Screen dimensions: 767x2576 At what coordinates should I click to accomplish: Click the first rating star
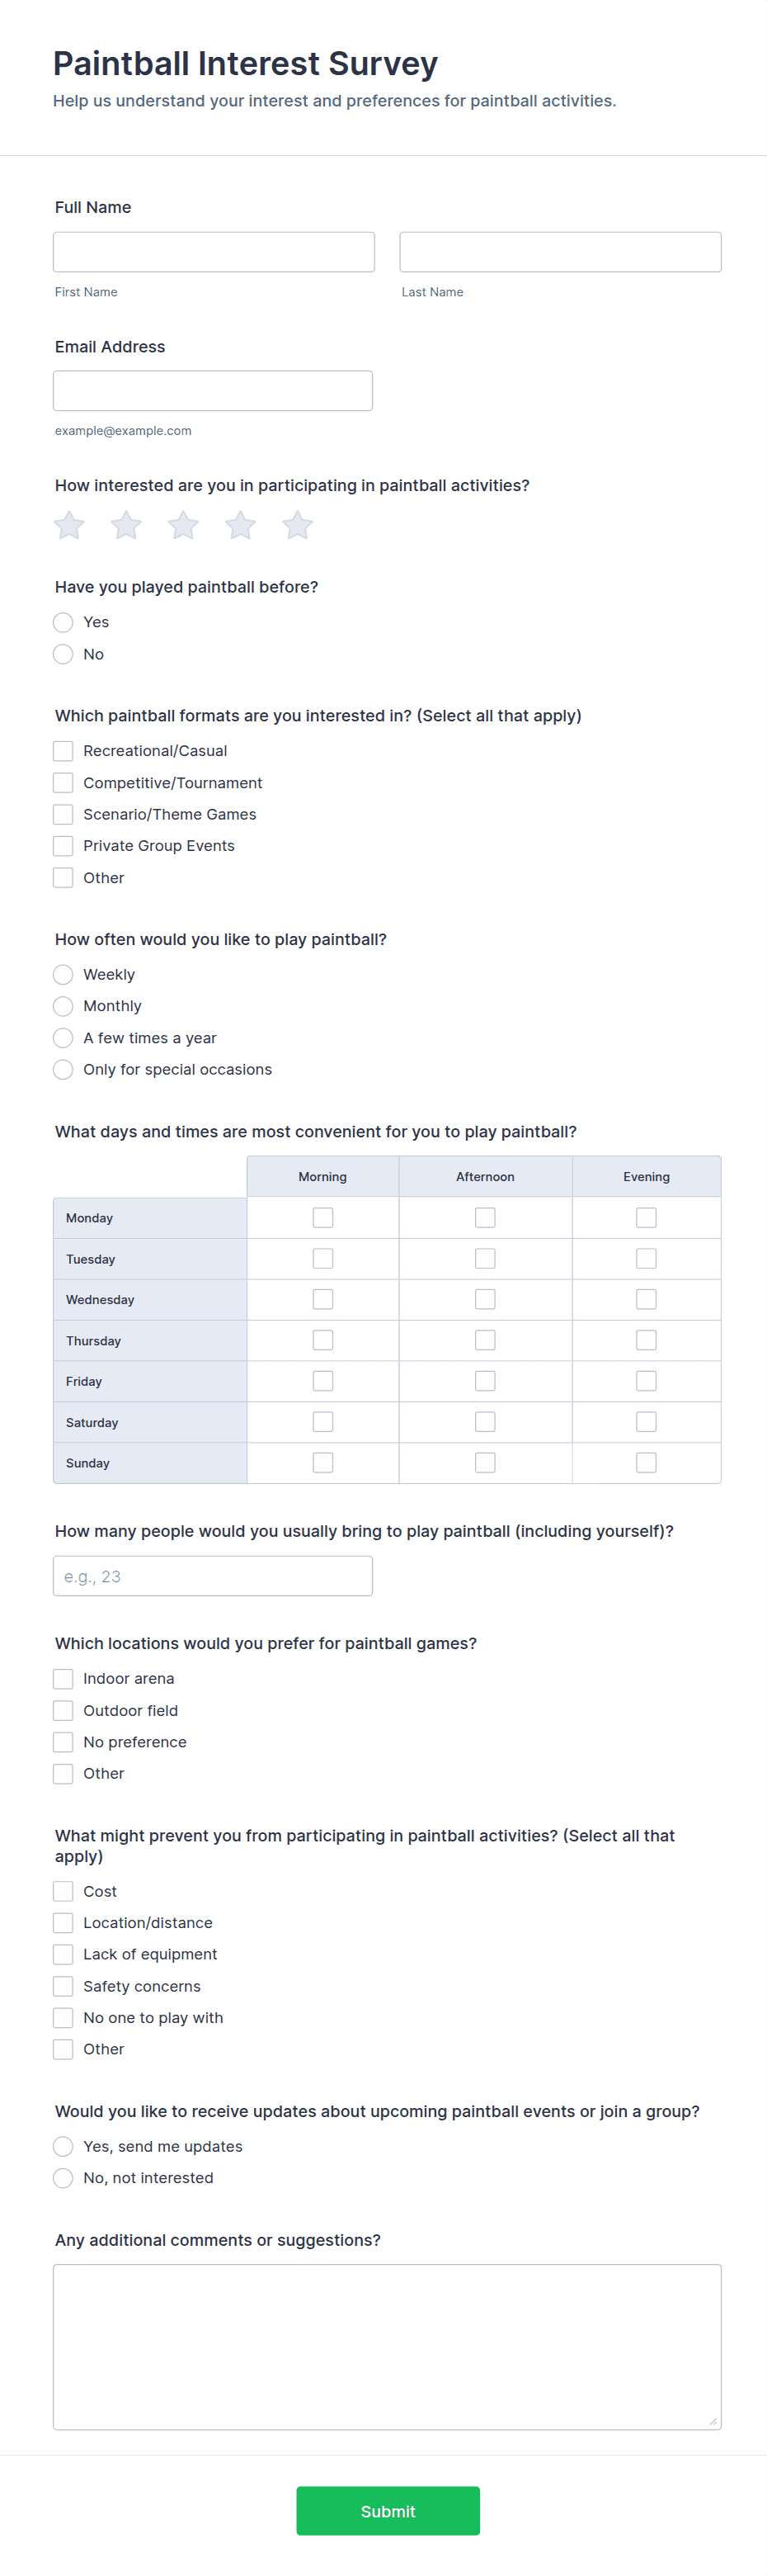pos(69,525)
